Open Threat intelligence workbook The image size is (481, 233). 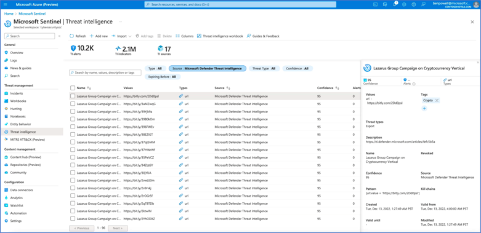[x=220, y=36]
